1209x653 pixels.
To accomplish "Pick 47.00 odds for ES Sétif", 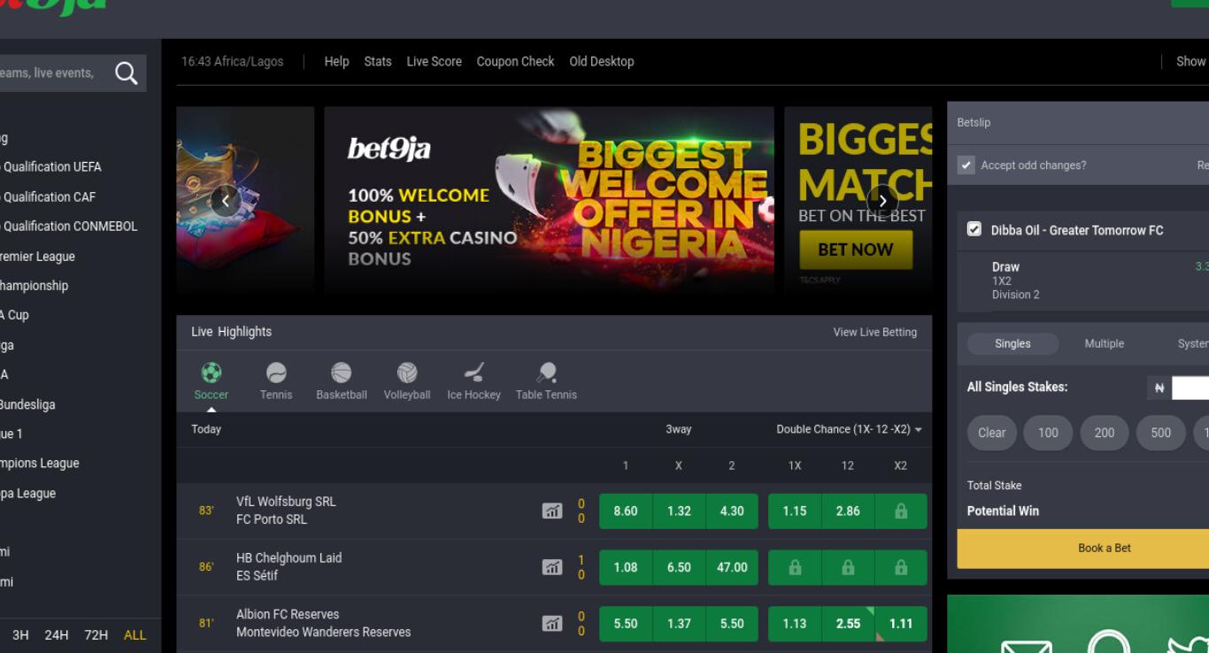I will pos(732,568).
